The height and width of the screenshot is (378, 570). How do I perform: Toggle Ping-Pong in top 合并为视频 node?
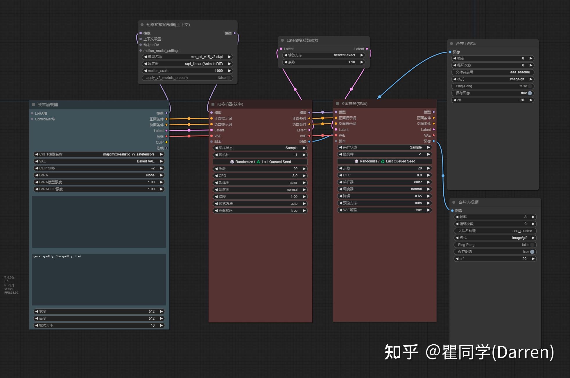(x=530, y=86)
